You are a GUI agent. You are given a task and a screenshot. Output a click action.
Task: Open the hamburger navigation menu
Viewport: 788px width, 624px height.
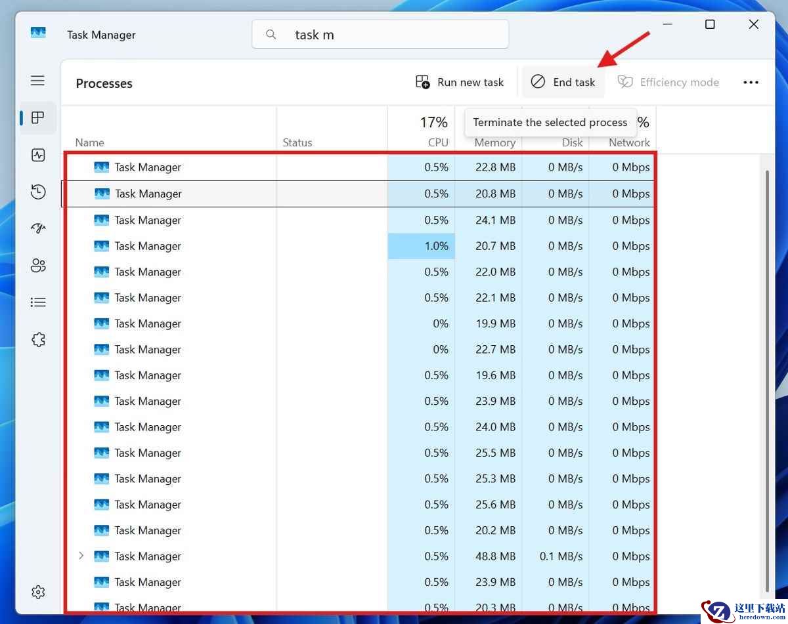[x=38, y=81]
